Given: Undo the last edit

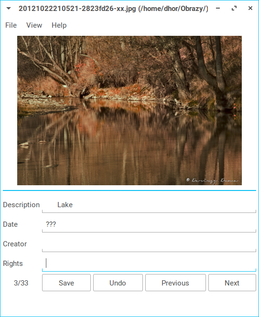Looking at the screenshot, I should 118,283.
